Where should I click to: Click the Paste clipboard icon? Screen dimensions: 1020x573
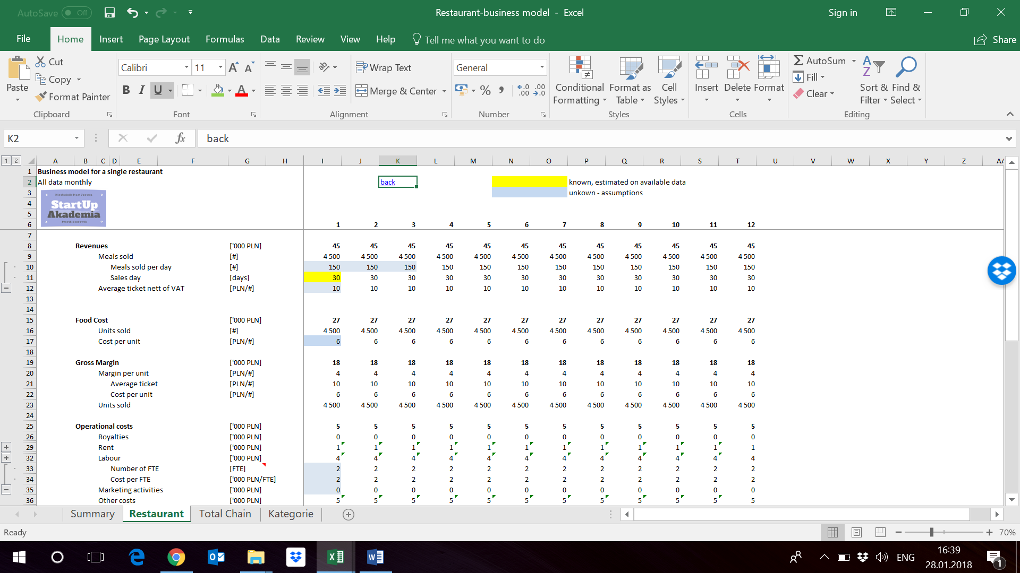[18, 68]
